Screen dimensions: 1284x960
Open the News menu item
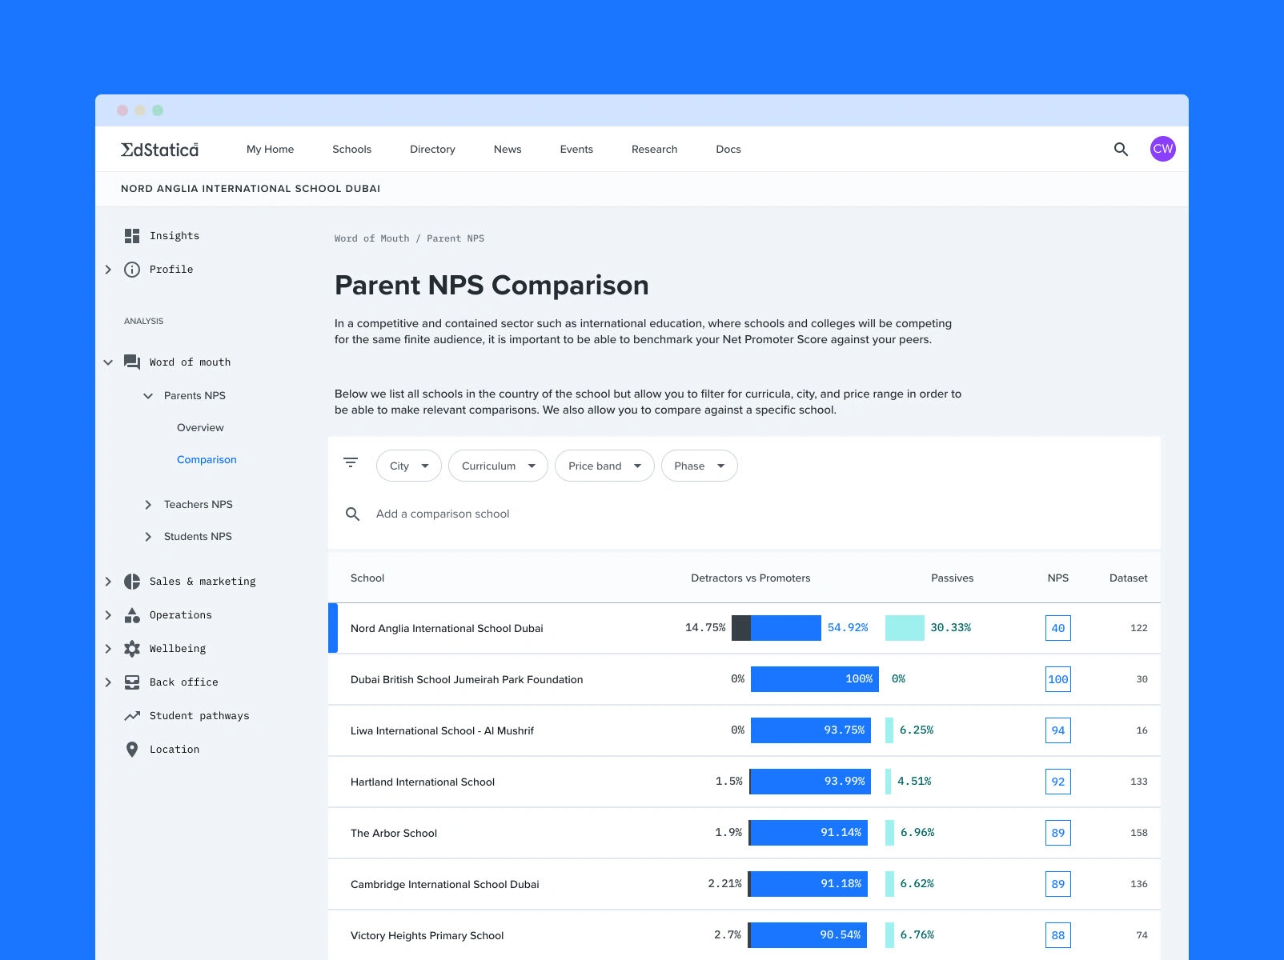(508, 149)
